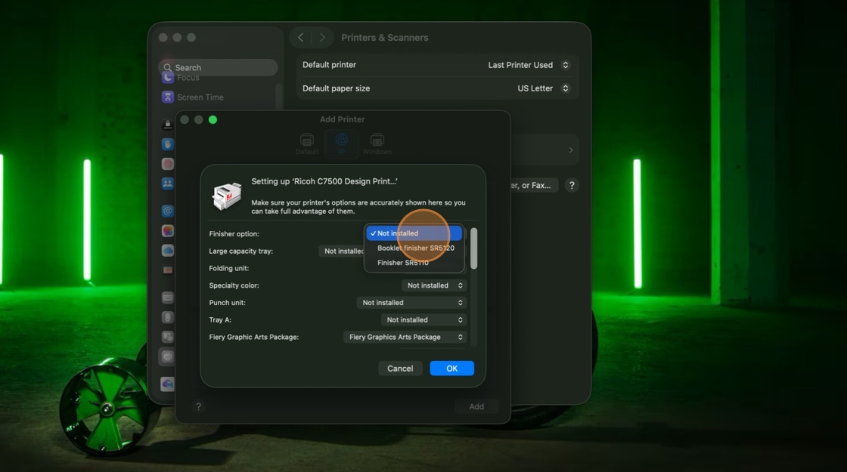Click the System Settings search field
Image resolution: width=847 pixels, height=472 pixels.
pyautogui.click(x=219, y=67)
